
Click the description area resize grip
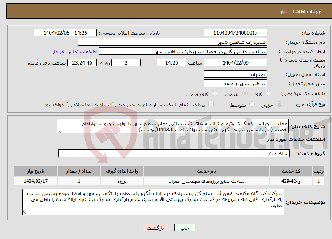[59, 131]
